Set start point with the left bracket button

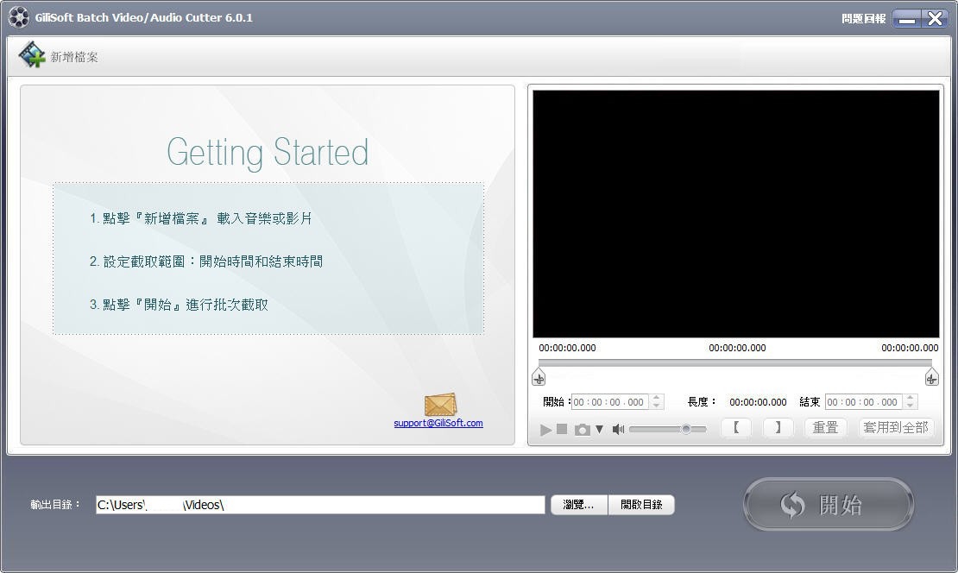pyautogui.click(x=736, y=428)
